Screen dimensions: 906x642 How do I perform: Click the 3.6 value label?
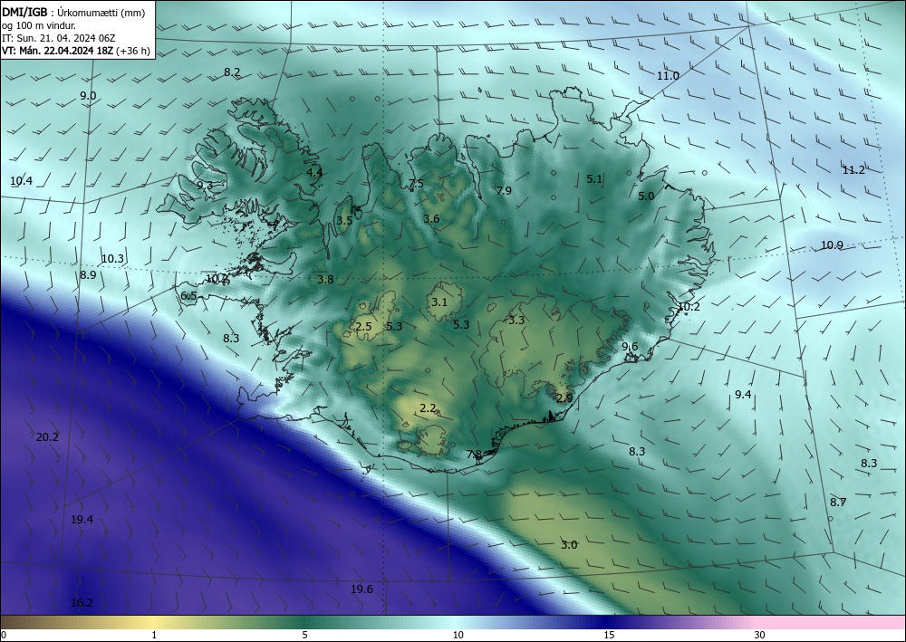[431, 219]
